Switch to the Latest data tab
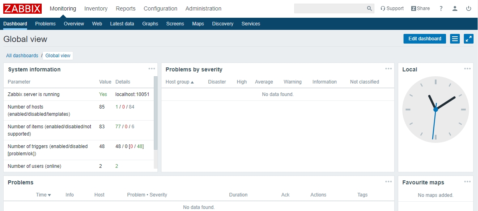This screenshot has width=478, height=211. [x=122, y=24]
